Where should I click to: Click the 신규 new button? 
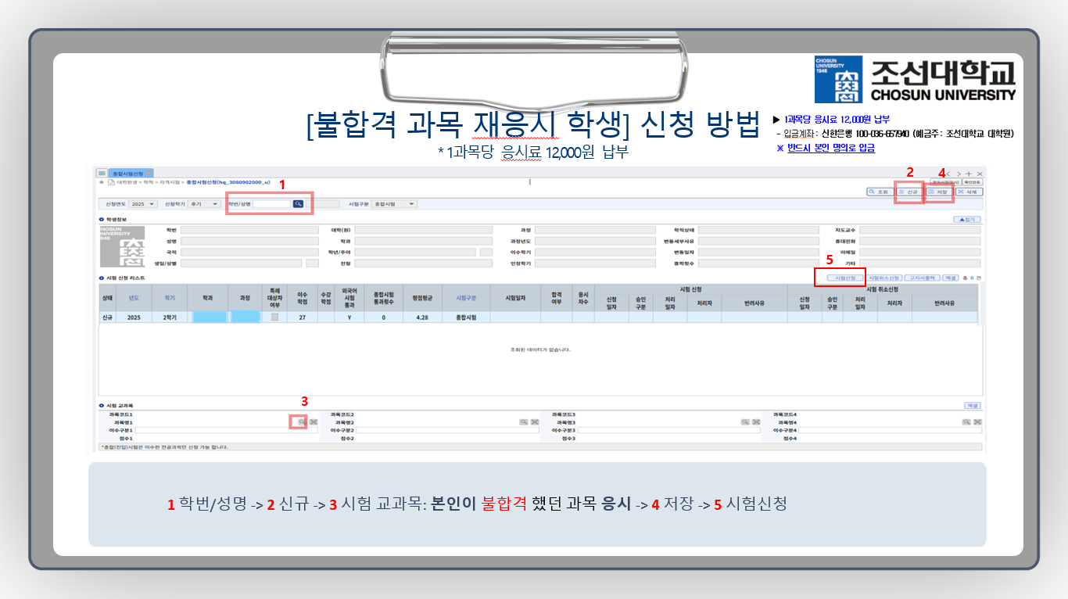coord(909,192)
